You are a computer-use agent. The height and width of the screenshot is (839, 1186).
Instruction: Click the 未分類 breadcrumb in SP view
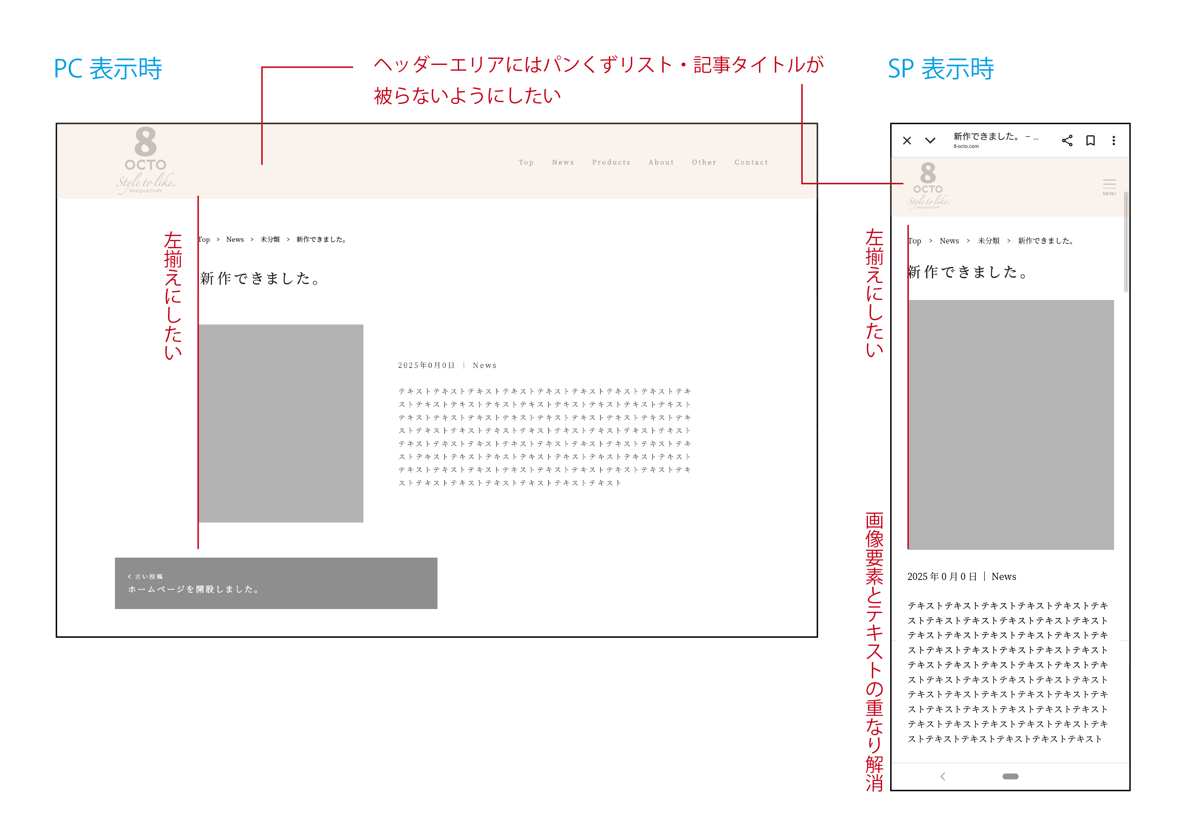[989, 241]
